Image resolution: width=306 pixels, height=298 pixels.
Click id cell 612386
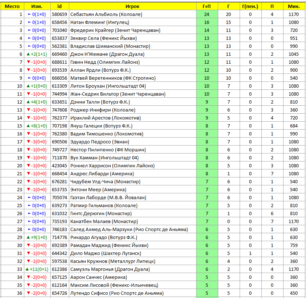59,269
